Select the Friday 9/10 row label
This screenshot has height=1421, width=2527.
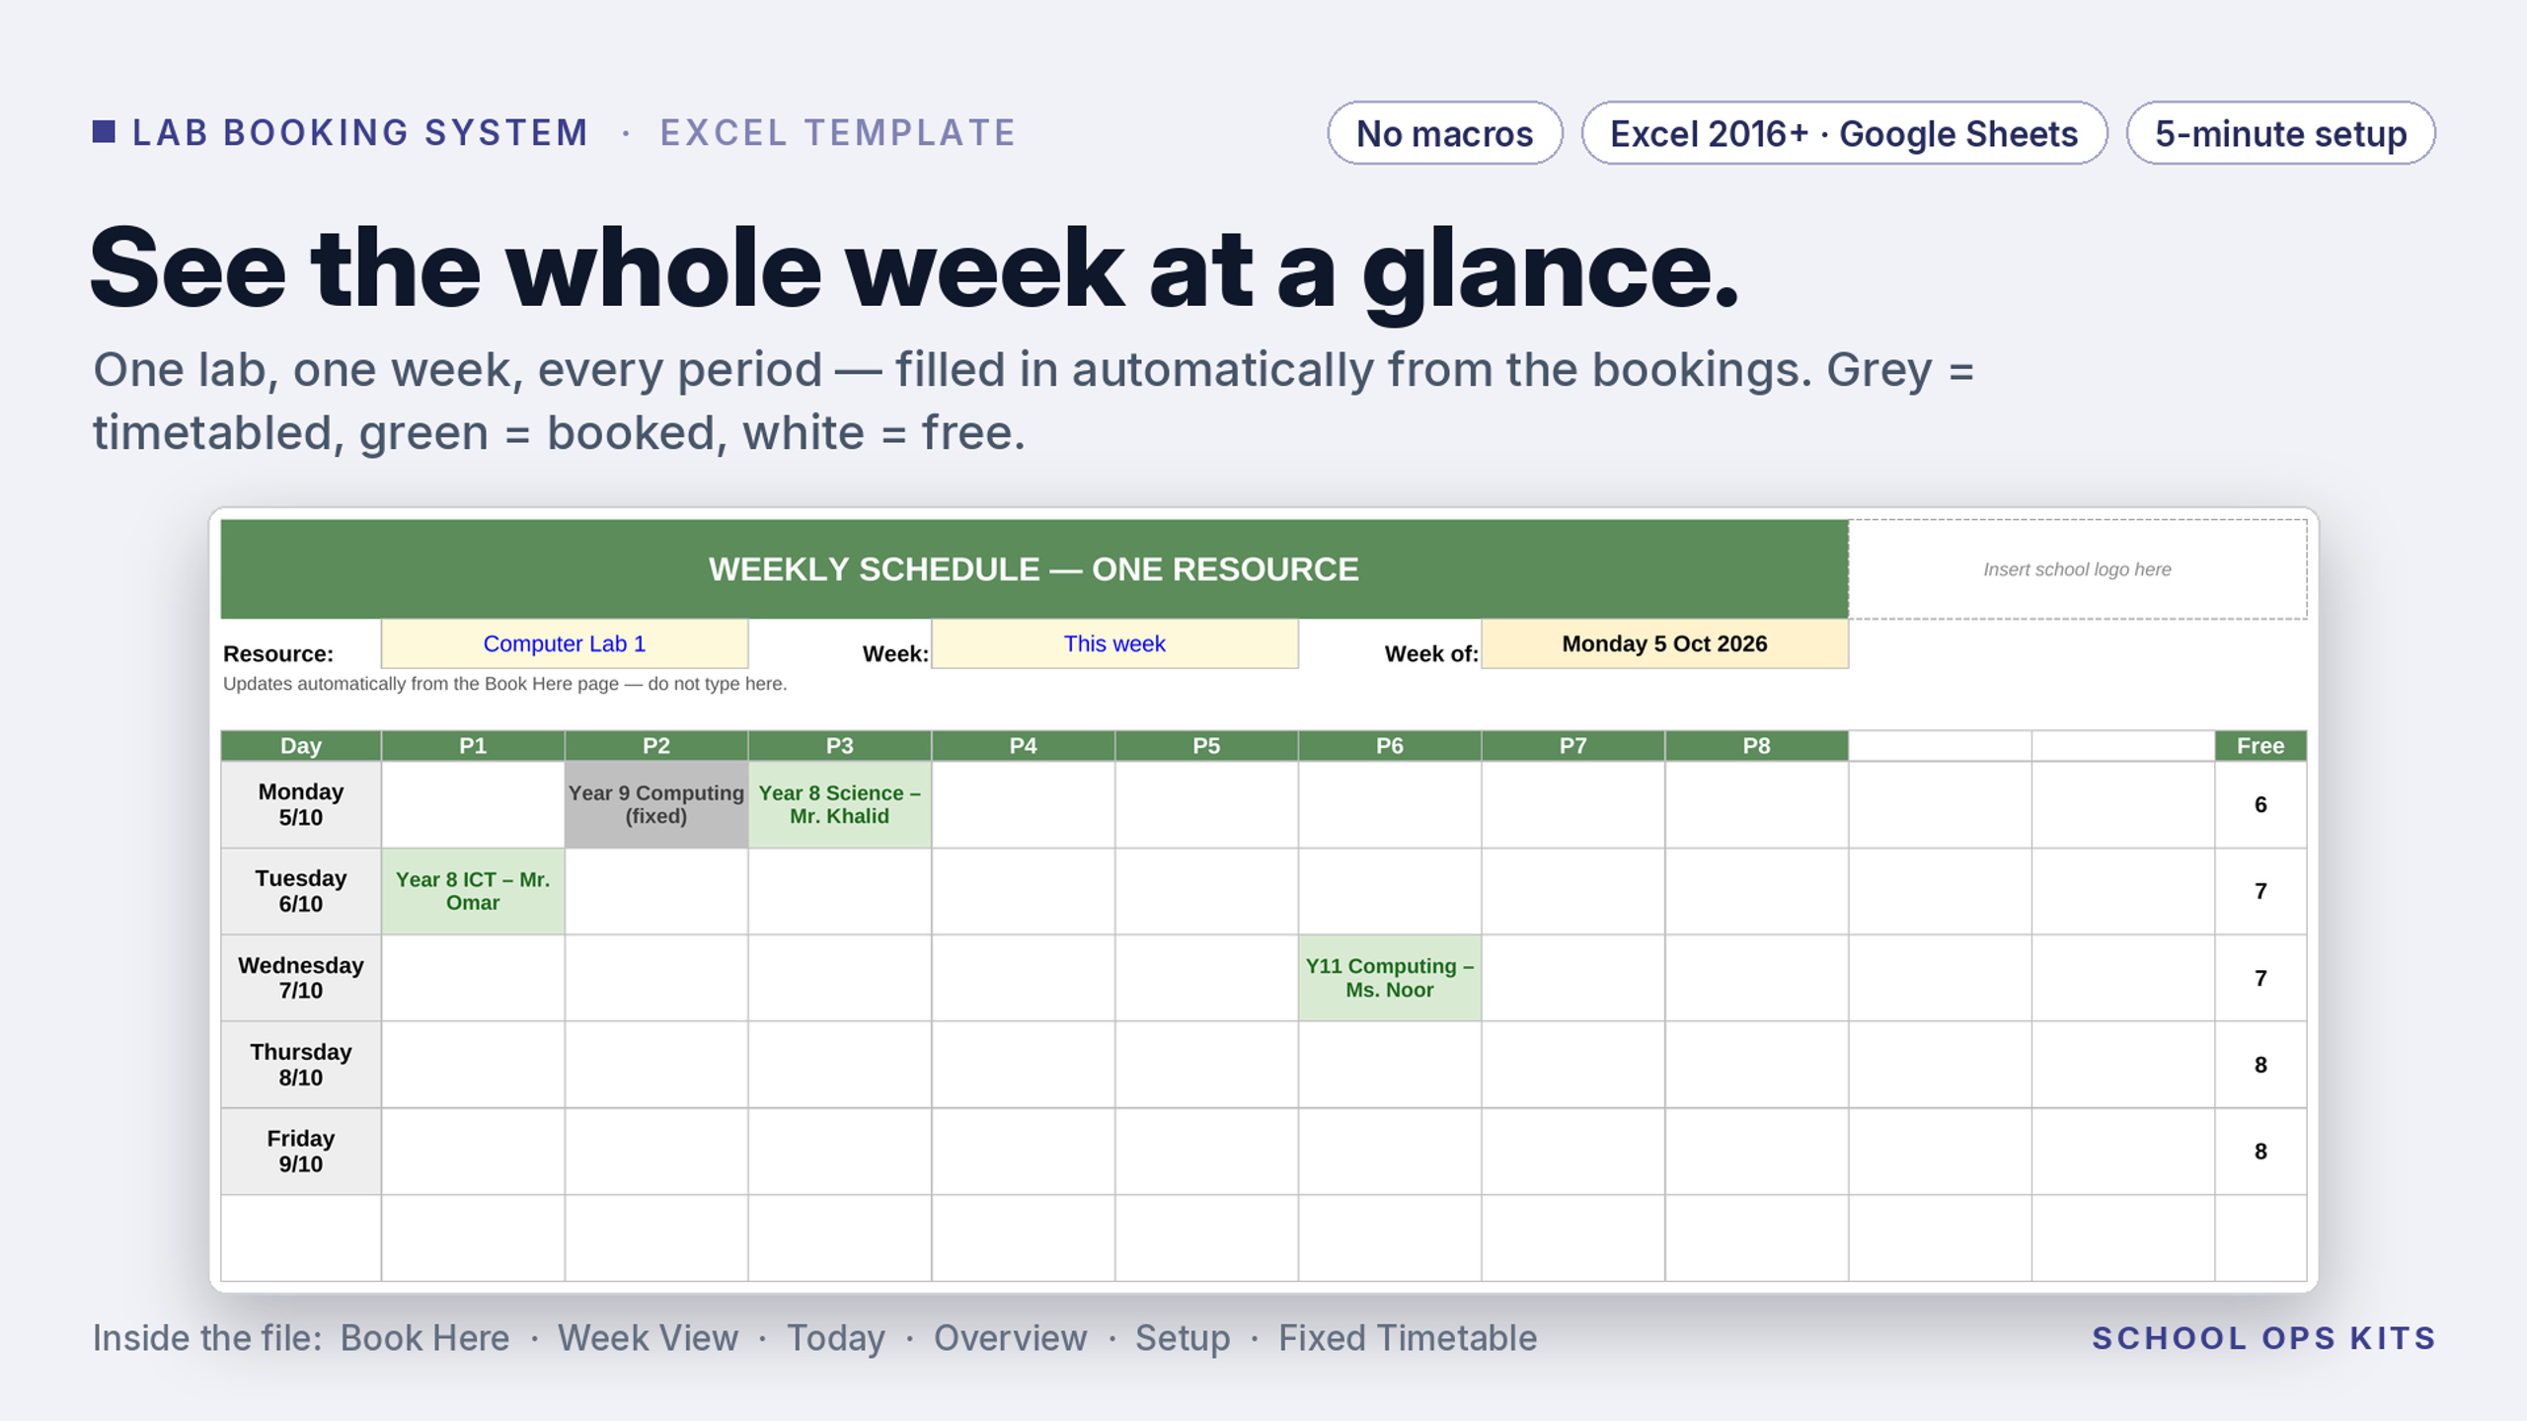tap(301, 1152)
